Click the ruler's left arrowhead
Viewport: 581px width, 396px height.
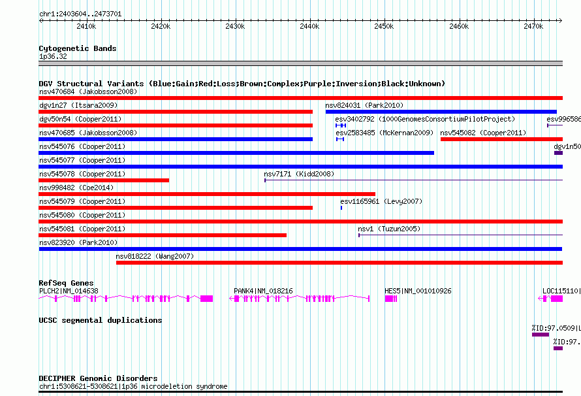[40, 20]
